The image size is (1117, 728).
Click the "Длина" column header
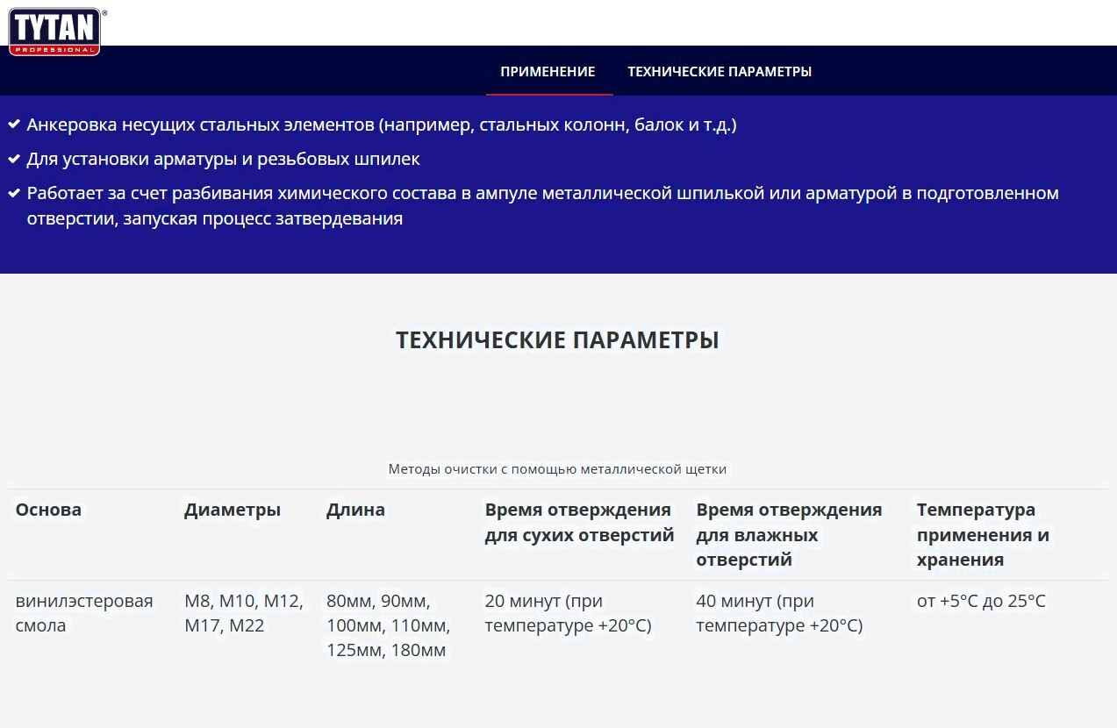coord(355,510)
